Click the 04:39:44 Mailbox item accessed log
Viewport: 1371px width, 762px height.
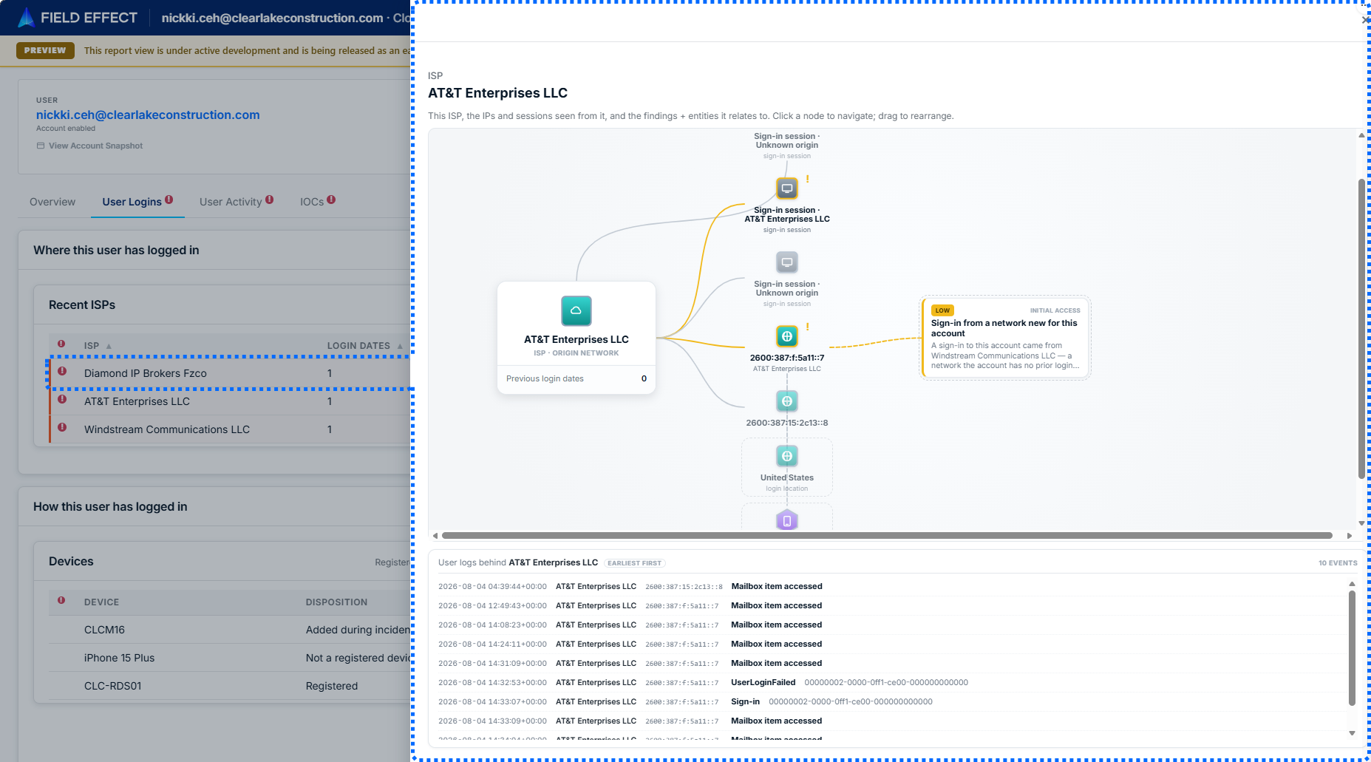click(x=892, y=586)
